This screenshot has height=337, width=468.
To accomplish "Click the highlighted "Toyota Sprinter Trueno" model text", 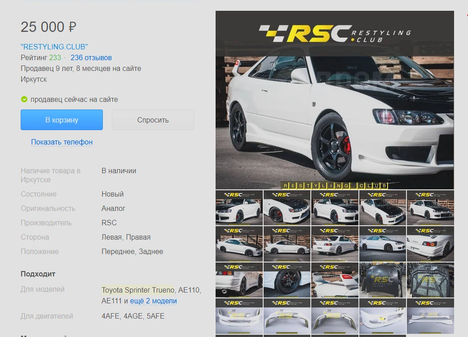I will tap(138, 290).
